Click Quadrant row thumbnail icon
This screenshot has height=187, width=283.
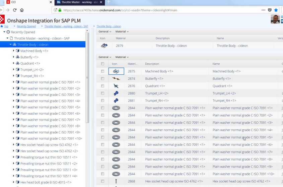pos(116,86)
